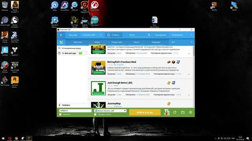Viewport: 252px width, 141px height.
Task: Click the brown block icon on MrCrayfish's Furniture Mod
Action: (x=173, y=62)
